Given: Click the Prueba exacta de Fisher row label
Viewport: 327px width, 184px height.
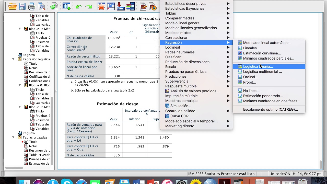Looking at the screenshot, I should [85, 62].
